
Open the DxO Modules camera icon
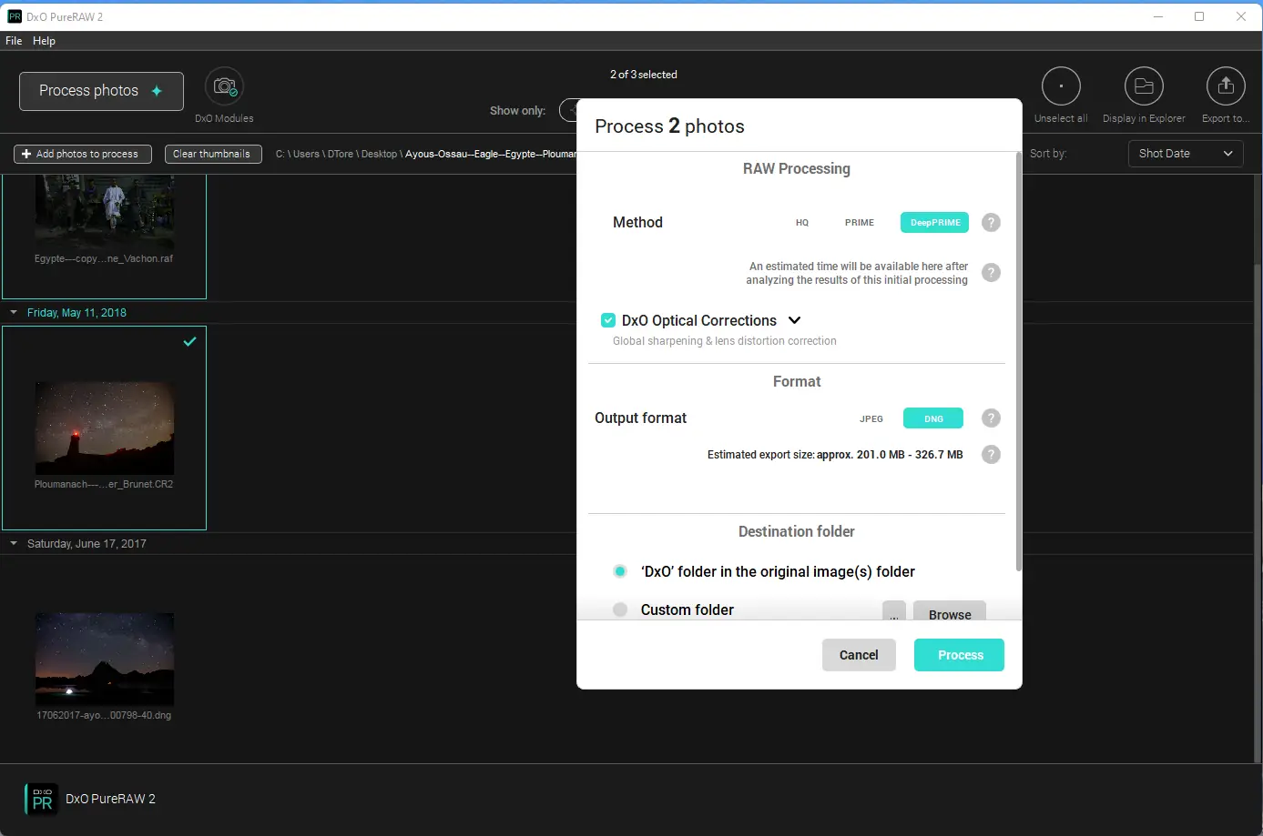[224, 86]
